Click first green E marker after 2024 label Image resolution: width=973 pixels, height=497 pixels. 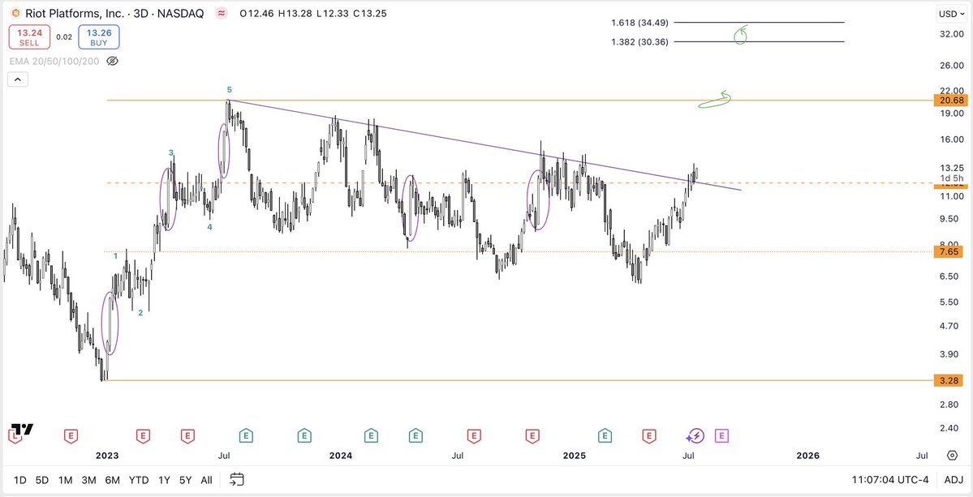371,436
